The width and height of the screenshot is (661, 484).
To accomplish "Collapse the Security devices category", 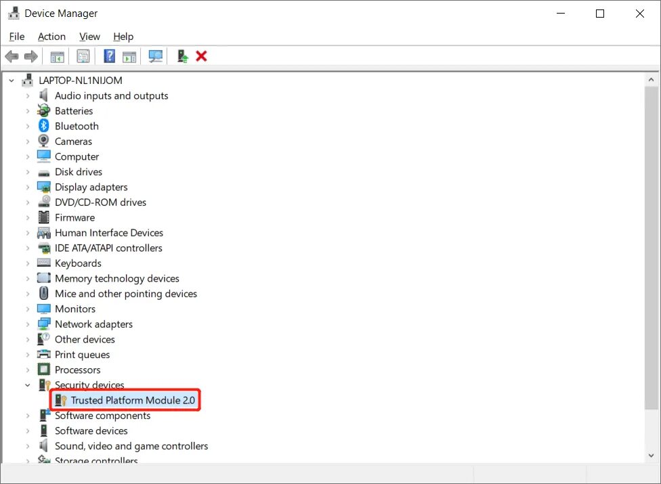I will coord(27,384).
